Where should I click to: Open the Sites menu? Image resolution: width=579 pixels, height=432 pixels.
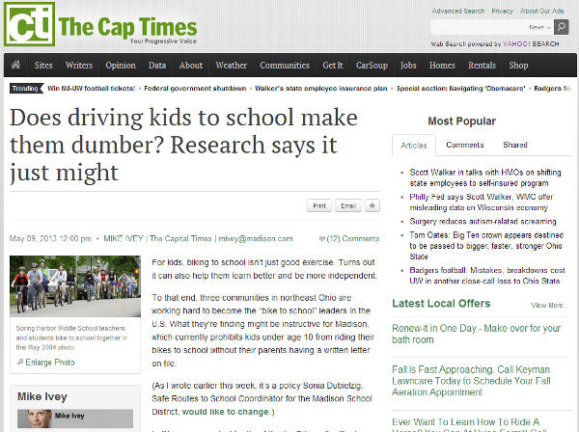[x=43, y=66]
